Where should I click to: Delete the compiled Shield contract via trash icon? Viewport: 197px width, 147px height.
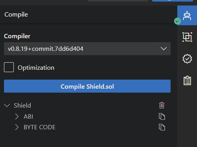coord(162,105)
